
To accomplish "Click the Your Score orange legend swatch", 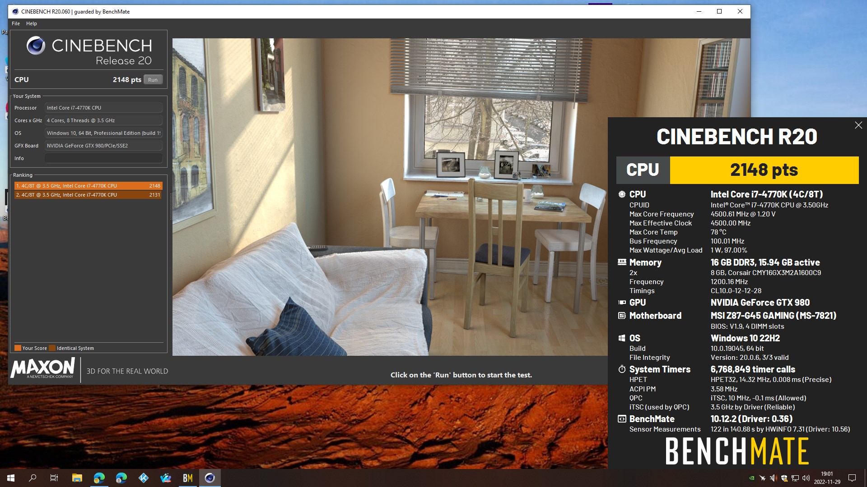I will click(x=18, y=348).
